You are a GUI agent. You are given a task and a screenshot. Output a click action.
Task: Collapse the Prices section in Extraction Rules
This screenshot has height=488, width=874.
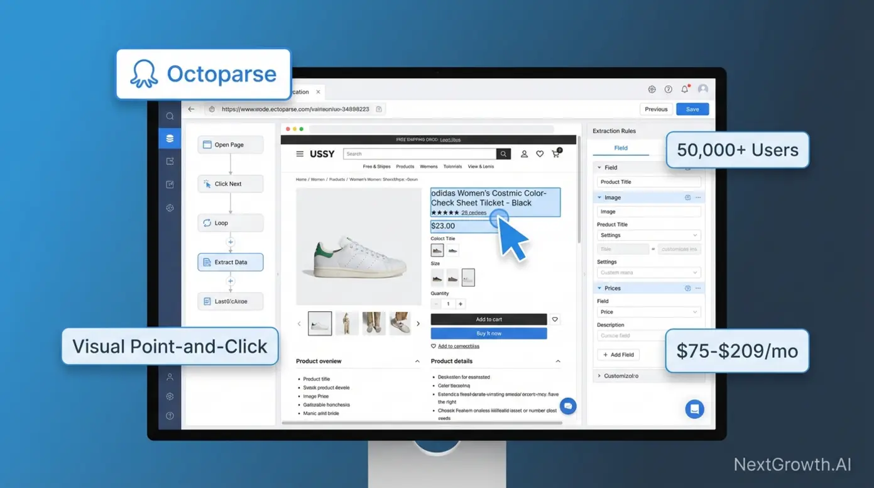click(599, 288)
